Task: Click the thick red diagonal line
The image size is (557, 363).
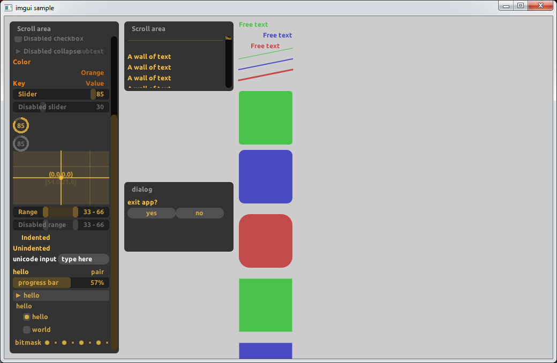Action: [265, 75]
